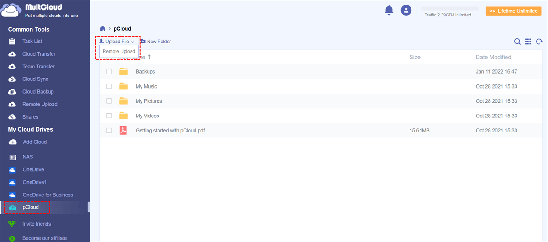Screen dimensions: 548x242
Task: Click the Task List sidebar icon
Action: pos(12,42)
